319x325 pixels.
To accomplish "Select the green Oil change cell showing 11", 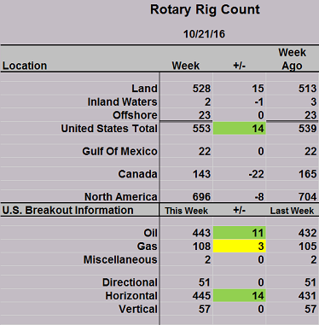I will pos(240,233).
